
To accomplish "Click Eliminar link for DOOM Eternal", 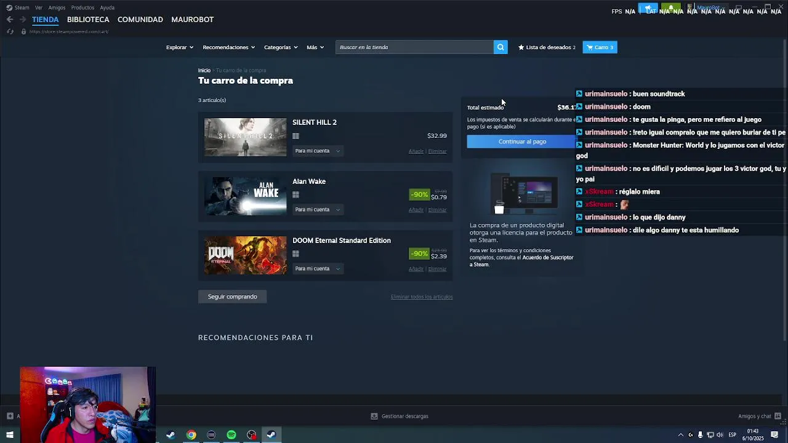I will pos(437,269).
